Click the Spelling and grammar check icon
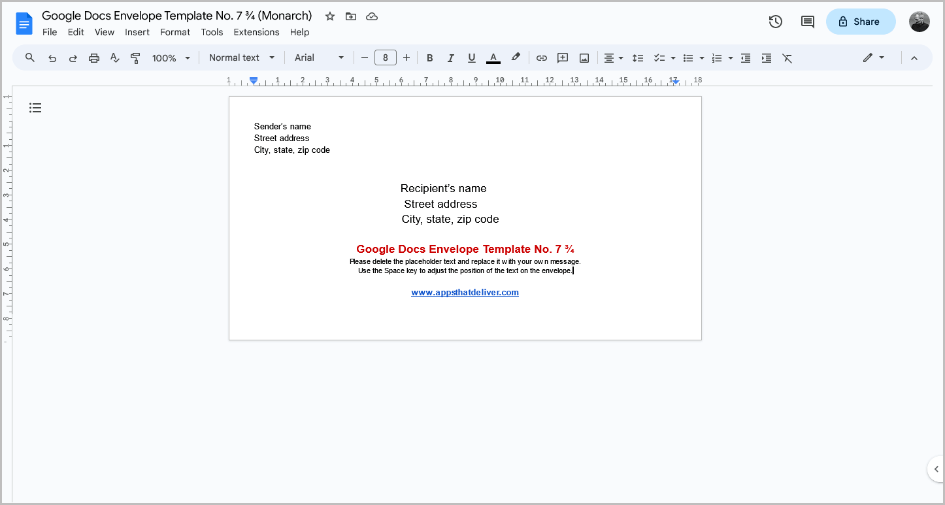This screenshot has width=945, height=505. [115, 57]
